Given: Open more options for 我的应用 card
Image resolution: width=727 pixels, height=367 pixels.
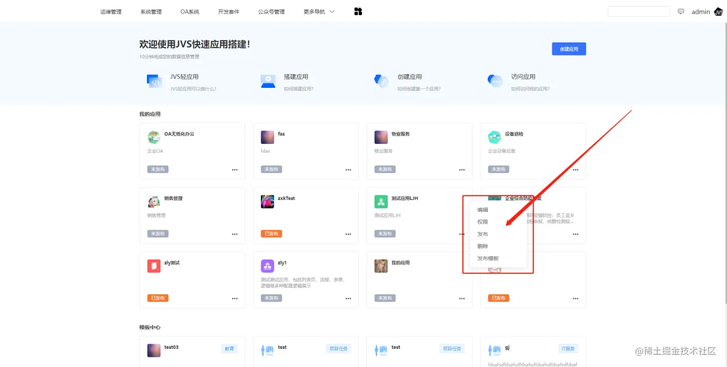Looking at the screenshot, I should pos(462,298).
